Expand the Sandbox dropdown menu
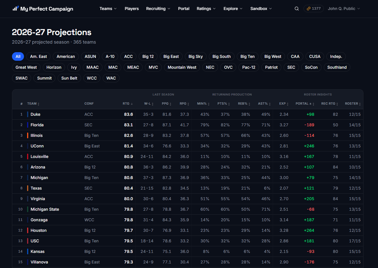This screenshot has width=378, height=268. pos(261,9)
